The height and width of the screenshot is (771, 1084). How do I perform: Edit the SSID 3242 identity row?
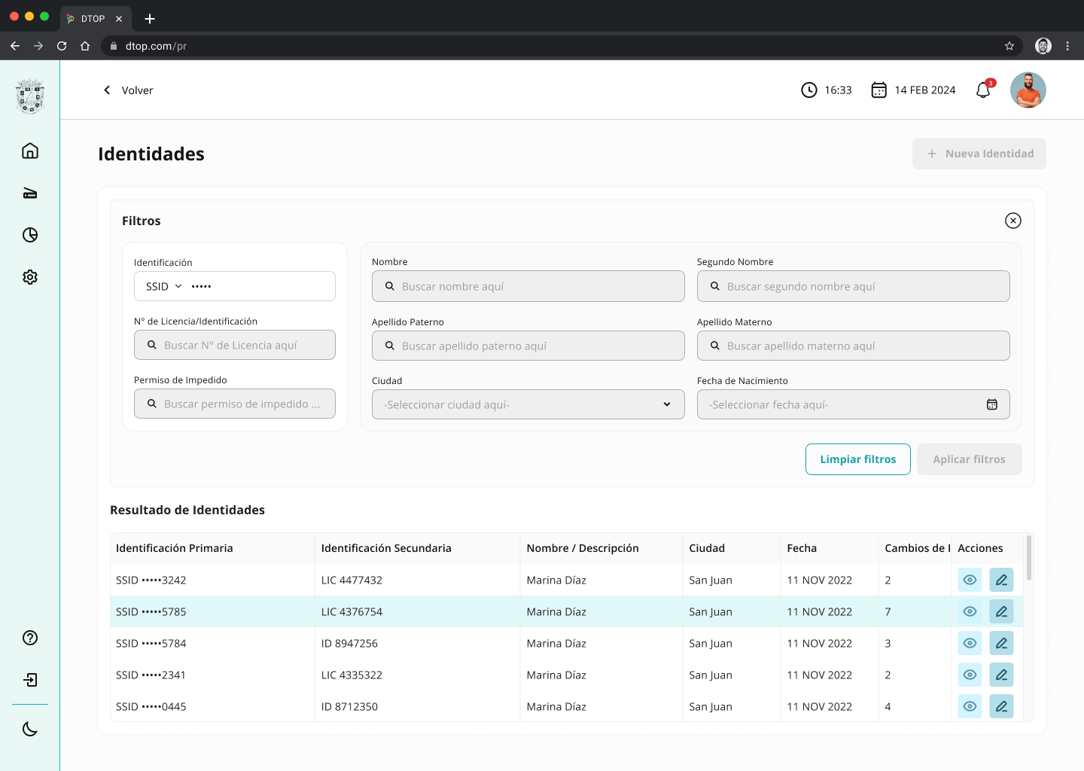1001,580
